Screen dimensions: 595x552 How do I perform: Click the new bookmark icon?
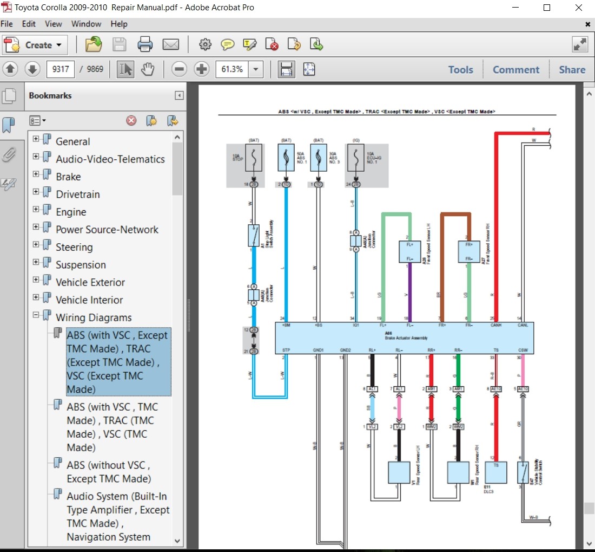[152, 121]
